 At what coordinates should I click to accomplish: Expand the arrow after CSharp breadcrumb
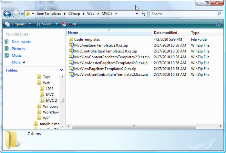pyautogui.click(x=84, y=14)
